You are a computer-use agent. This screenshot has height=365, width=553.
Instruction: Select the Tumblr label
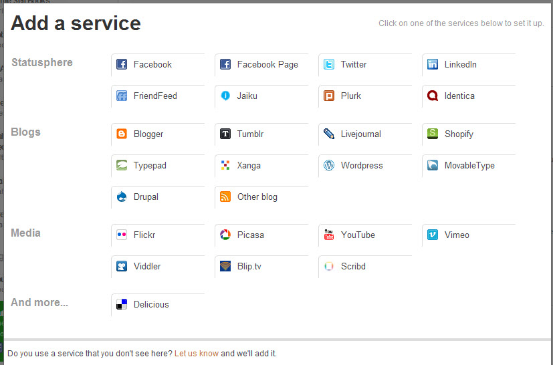[x=250, y=134]
